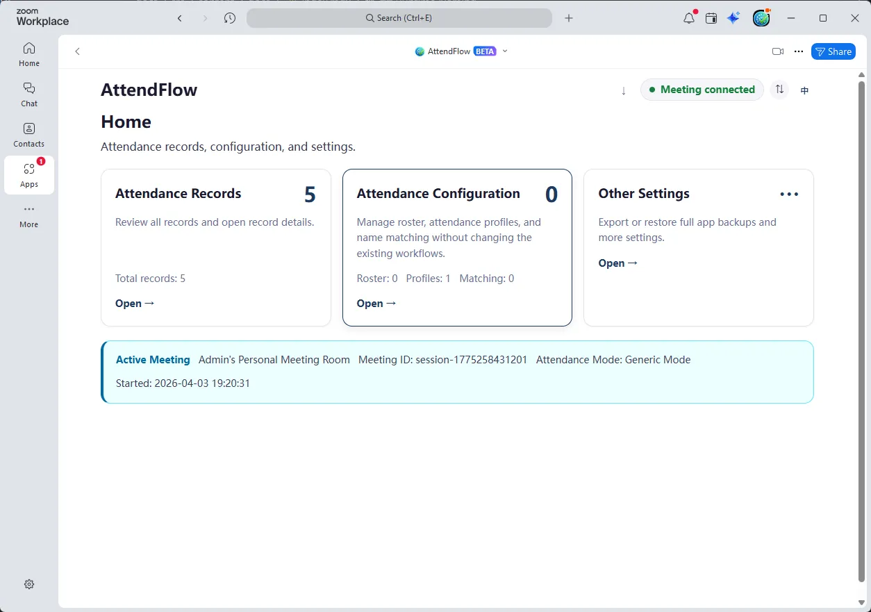The image size is (871, 612).
Task: Click 'Admin's Personal Meeting Room' text
Action: click(274, 360)
